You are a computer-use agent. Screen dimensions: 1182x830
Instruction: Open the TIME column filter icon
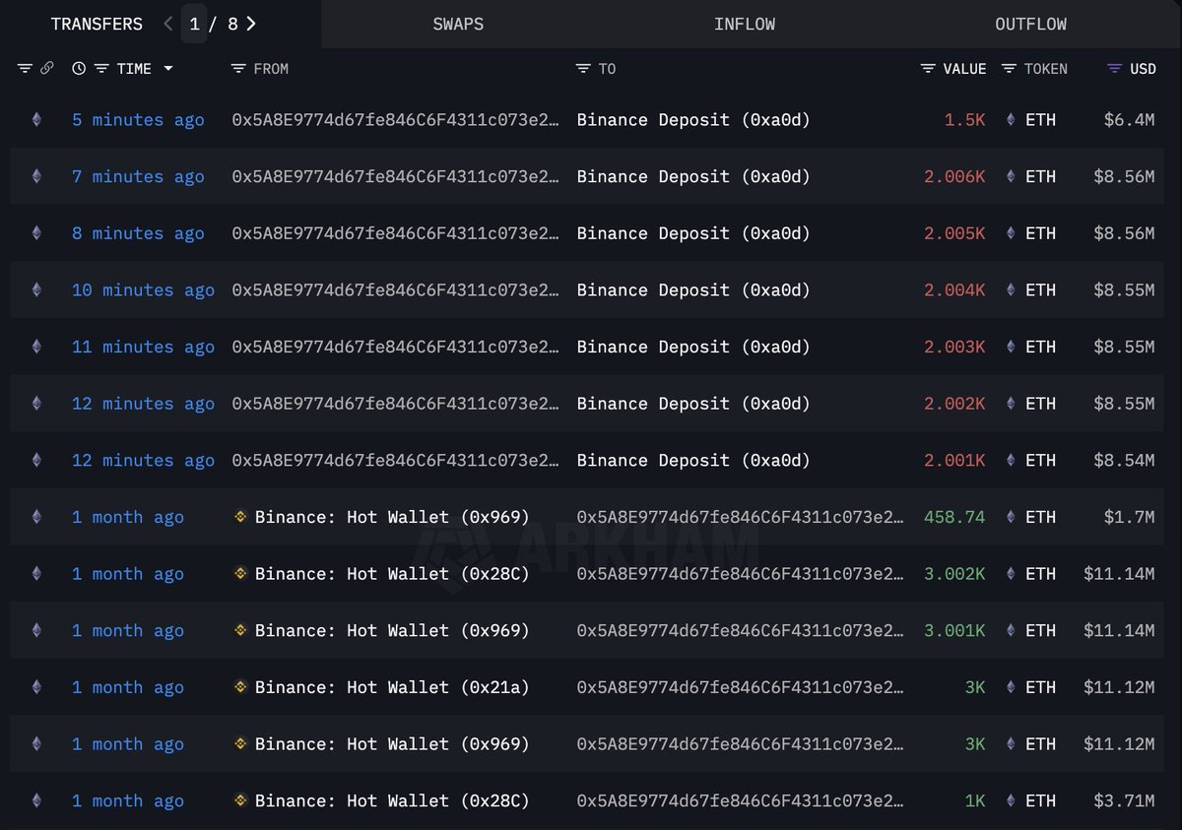[101, 69]
